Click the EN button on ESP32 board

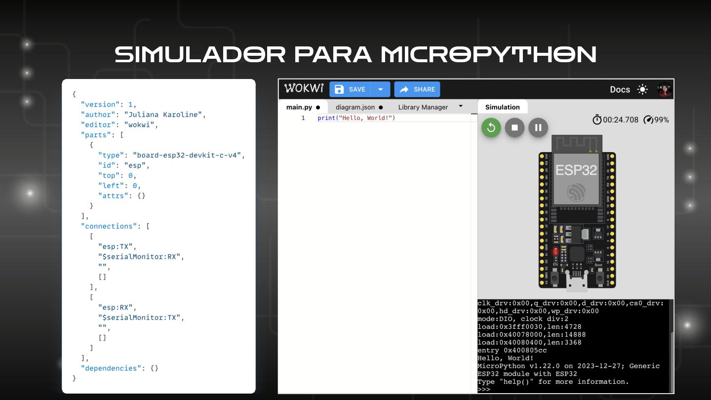click(x=555, y=278)
